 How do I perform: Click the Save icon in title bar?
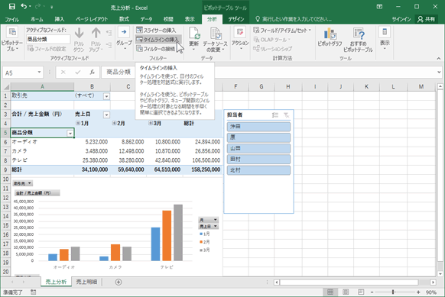click(x=11, y=7)
